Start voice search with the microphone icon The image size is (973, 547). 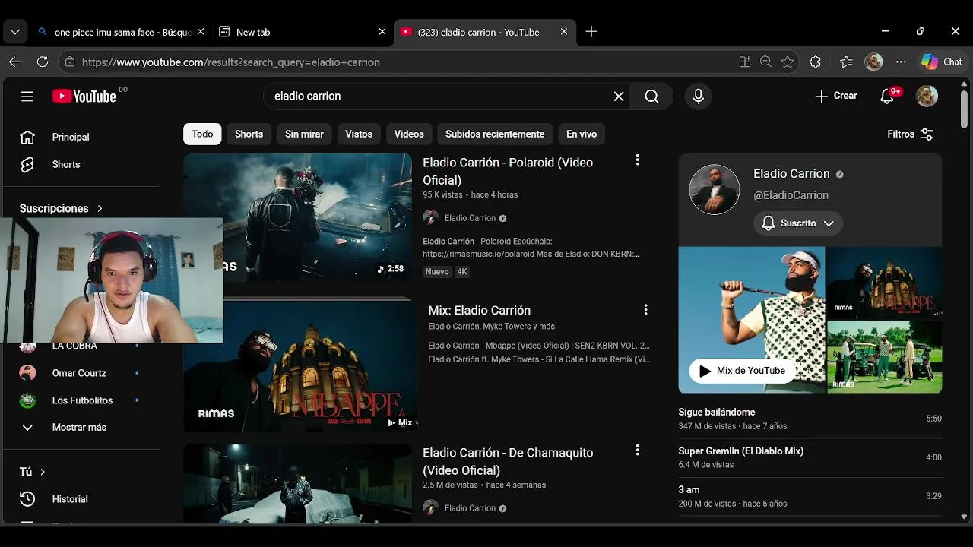pos(699,96)
